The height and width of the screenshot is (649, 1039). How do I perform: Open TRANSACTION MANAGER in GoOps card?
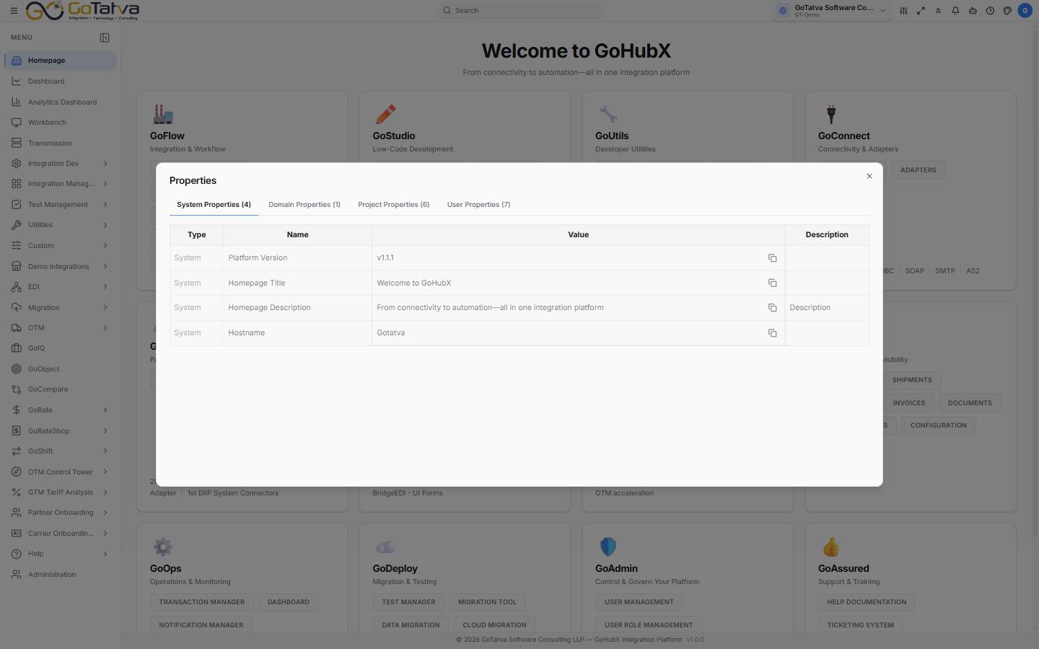pos(202,602)
